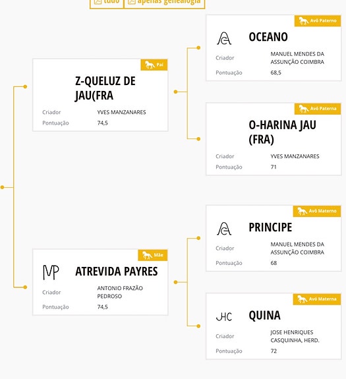
Task: Open the QUINA horse name
Action: tap(264, 315)
